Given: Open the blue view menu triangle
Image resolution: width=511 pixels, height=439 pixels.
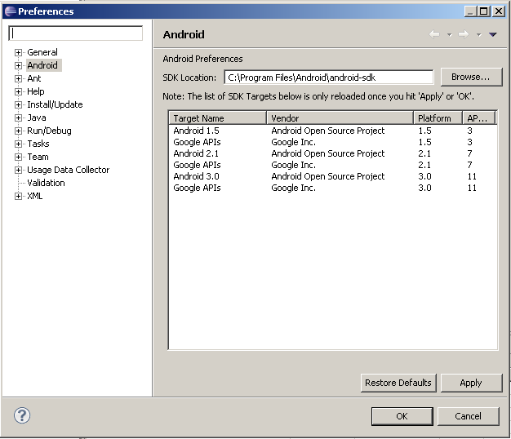Looking at the screenshot, I should (x=492, y=34).
